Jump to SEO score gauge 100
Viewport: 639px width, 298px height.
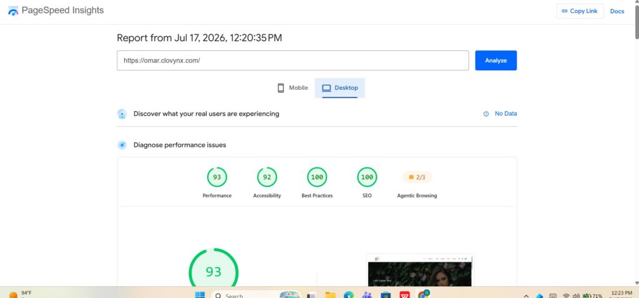coord(367,177)
